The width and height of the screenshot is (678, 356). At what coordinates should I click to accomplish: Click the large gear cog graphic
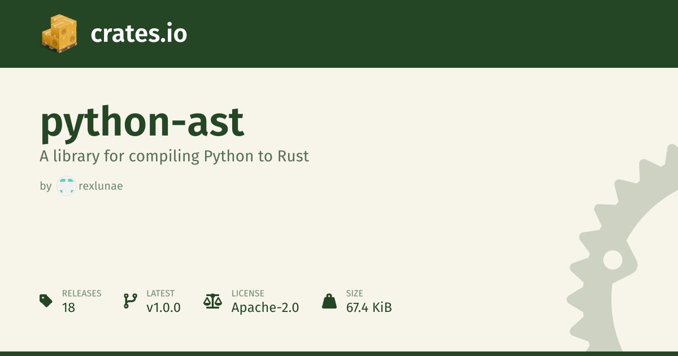pyautogui.click(x=624, y=251)
